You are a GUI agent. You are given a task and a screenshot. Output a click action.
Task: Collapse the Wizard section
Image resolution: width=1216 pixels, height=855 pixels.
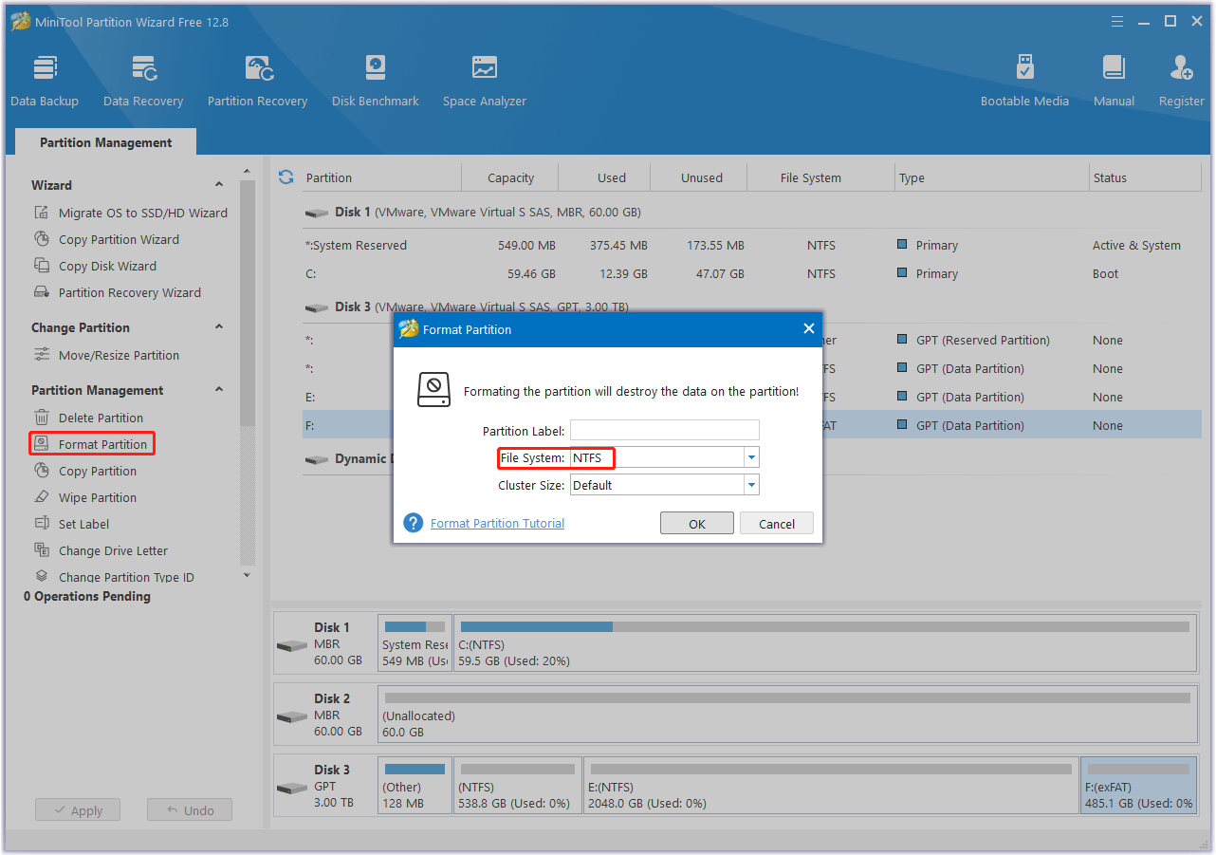[x=219, y=185]
